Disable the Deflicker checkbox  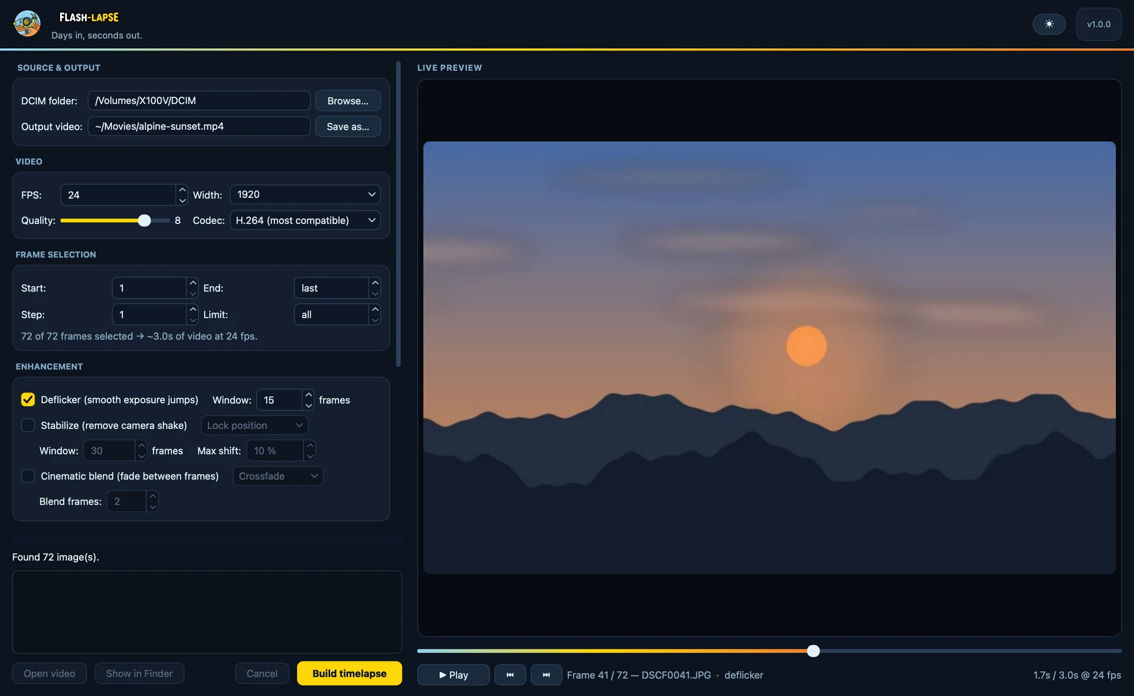28,399
